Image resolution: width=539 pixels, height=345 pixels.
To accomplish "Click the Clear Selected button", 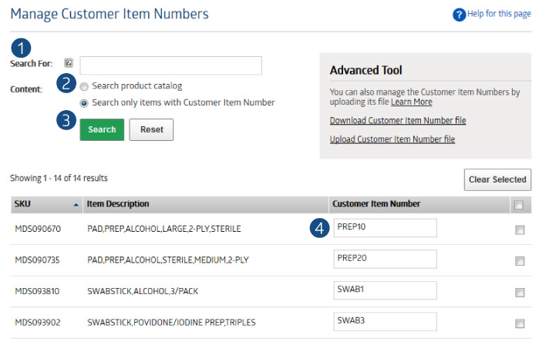I will click(497, 179).
